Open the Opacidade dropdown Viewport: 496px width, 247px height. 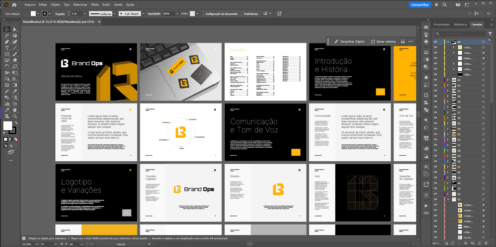coord(177,13)
